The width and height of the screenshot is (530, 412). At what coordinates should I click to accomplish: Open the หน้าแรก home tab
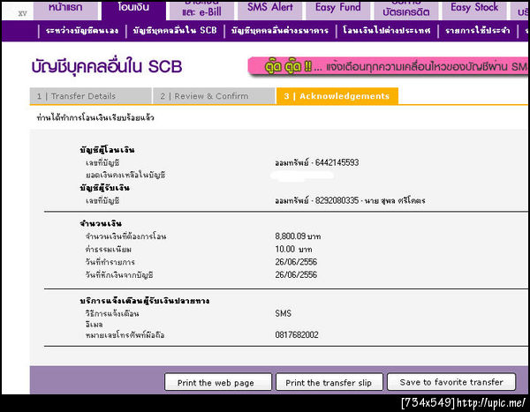coord(65,10)
